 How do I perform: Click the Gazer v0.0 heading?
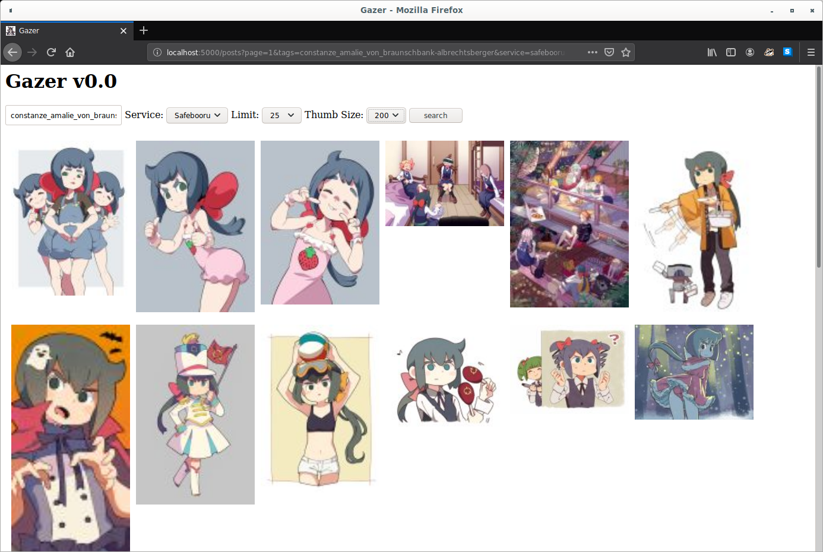(61, 81)
